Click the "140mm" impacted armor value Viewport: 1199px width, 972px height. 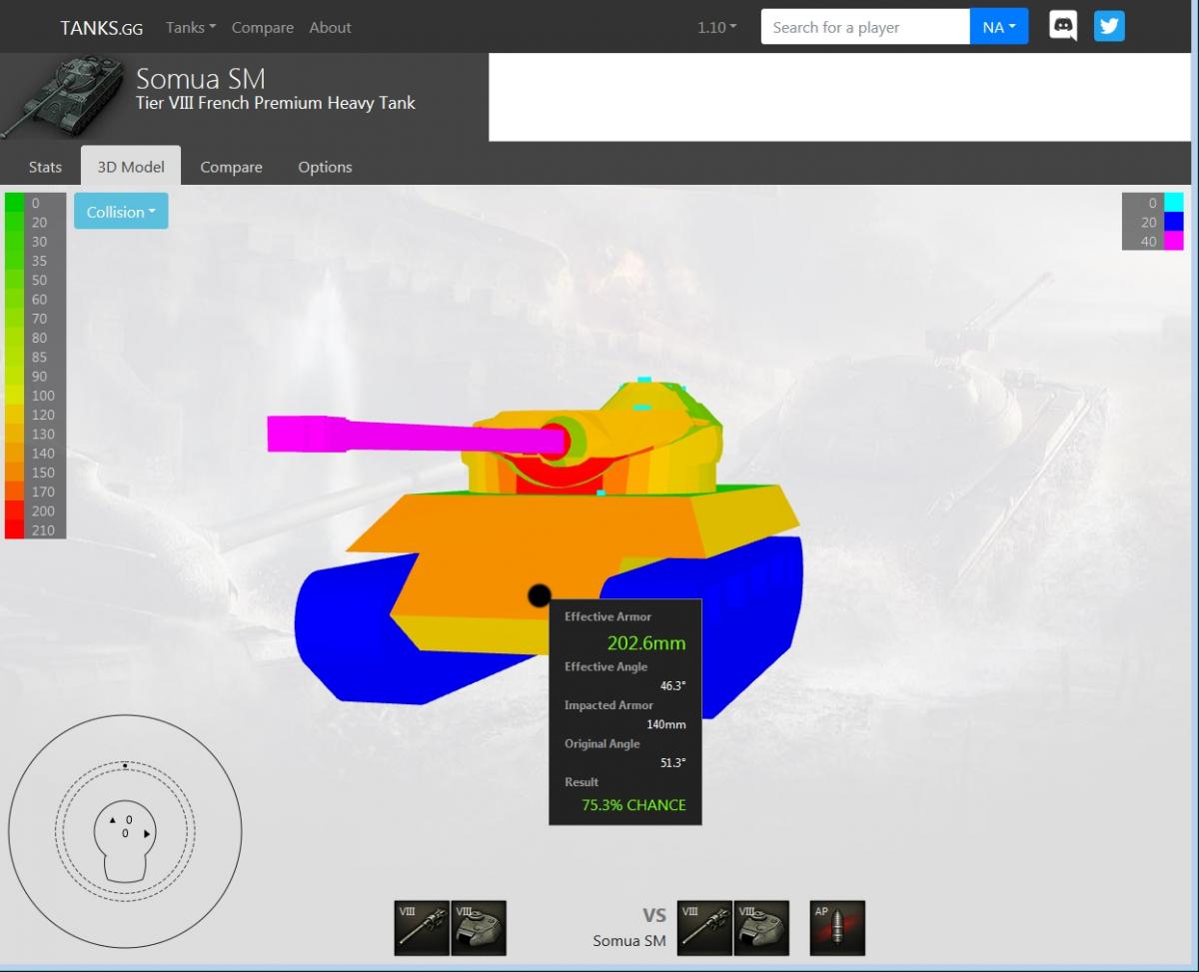click(x=666, y=724)
